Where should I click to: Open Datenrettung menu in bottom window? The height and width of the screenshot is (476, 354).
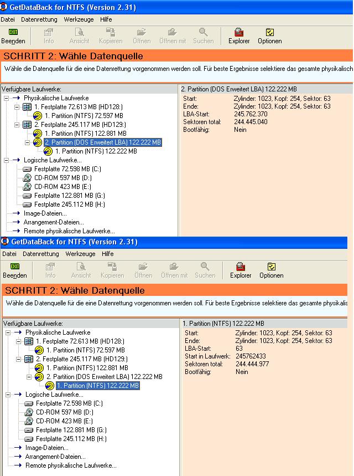40,254
